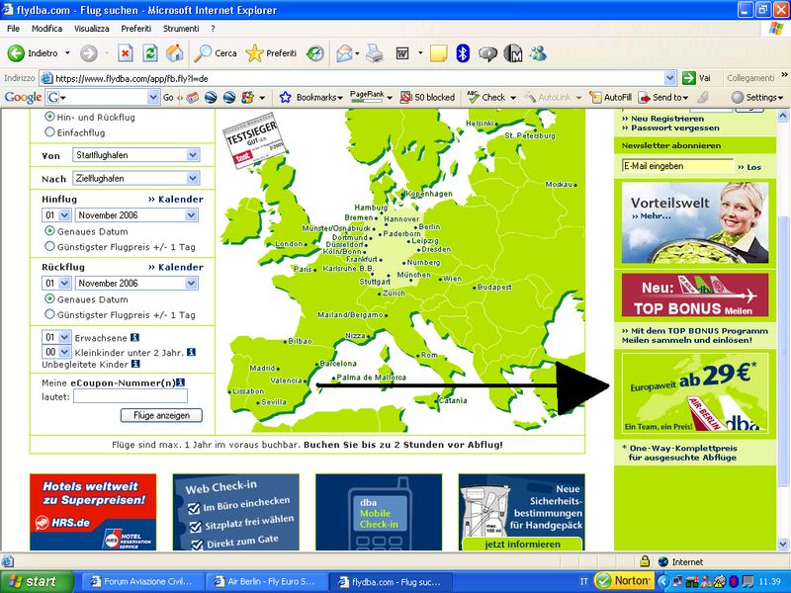Click the grey forward arrow icon
This screenshot has height=593, width=791.
88,53
